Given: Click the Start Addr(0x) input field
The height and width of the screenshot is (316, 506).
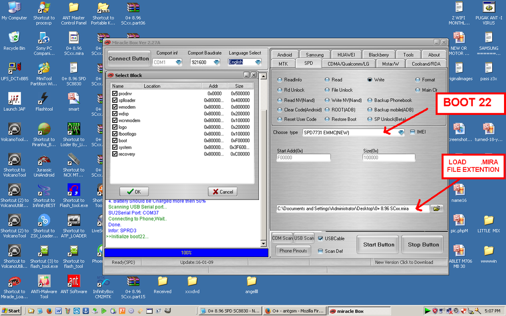Looking at the screenshot, I should click(304, 158).
